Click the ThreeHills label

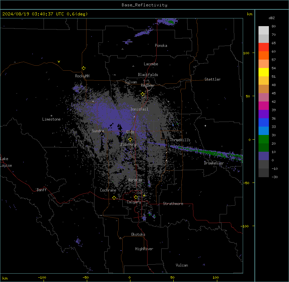tap(180, 140)
